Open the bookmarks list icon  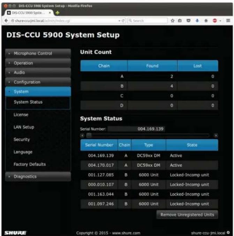(180, 21)
